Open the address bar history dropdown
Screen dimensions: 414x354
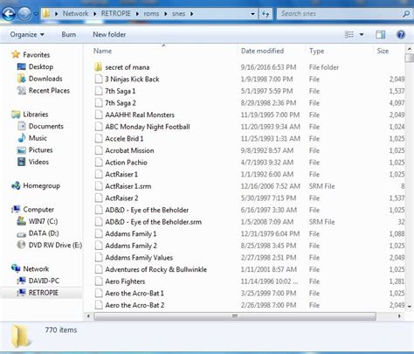pyautogui.click(x=252, y=14)
